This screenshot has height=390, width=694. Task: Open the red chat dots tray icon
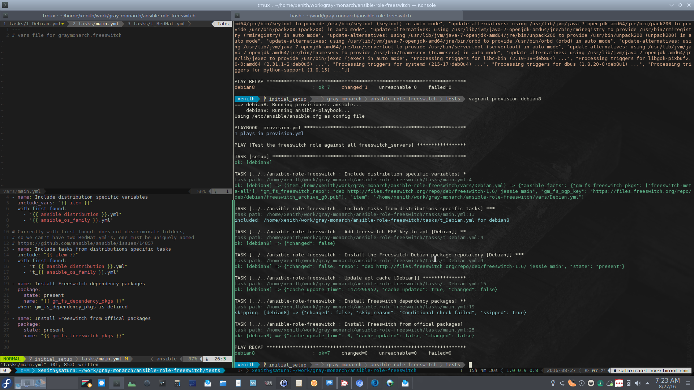[619, 383]
